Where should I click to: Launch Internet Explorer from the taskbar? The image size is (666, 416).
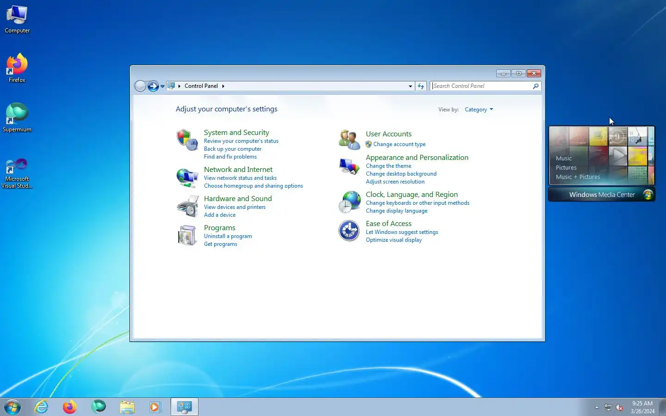(x=42, y=407)
